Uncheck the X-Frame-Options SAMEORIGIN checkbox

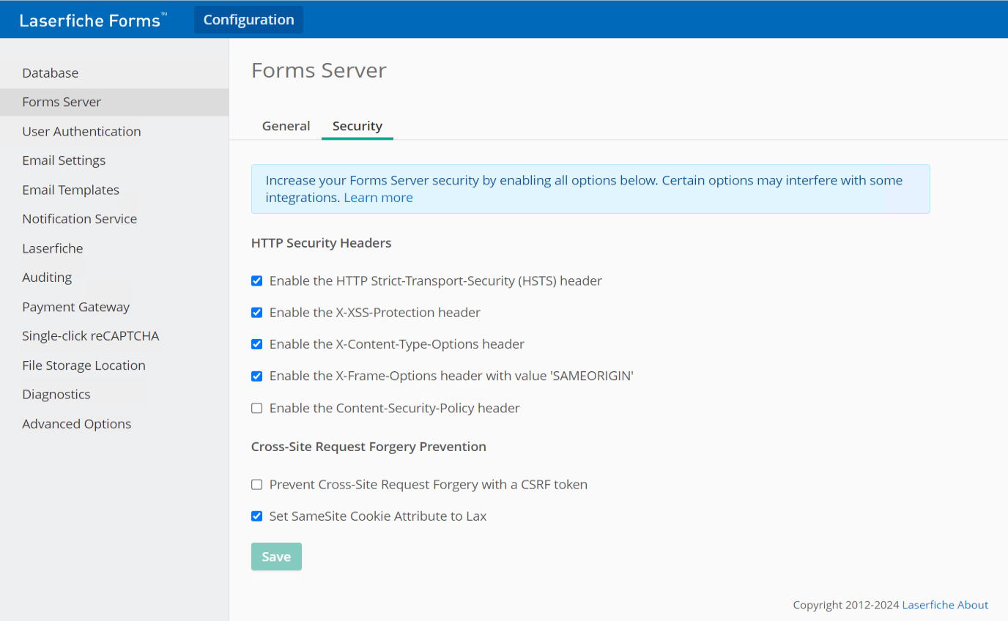coord(256,376)
